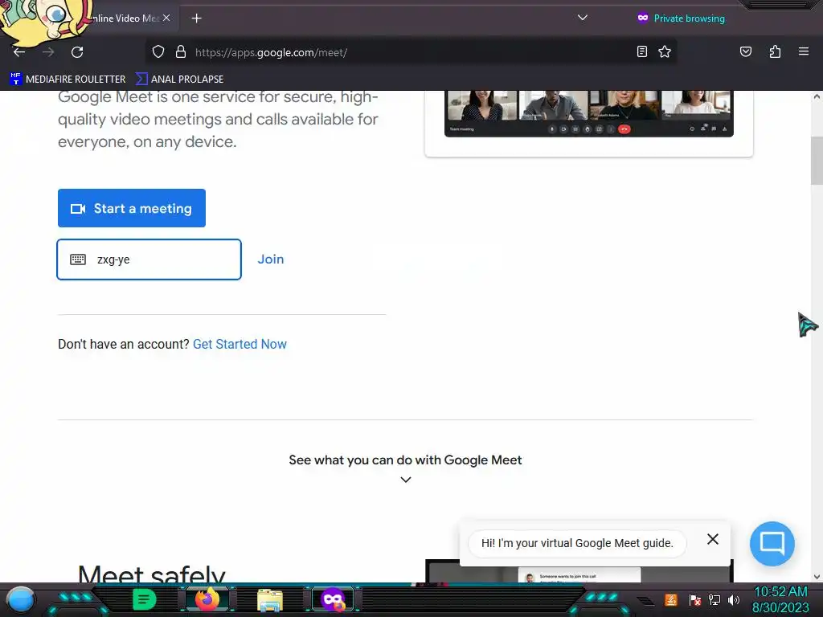Switch to Firefox private window taskbar icon
823x617 pixels.
[333, 599]
